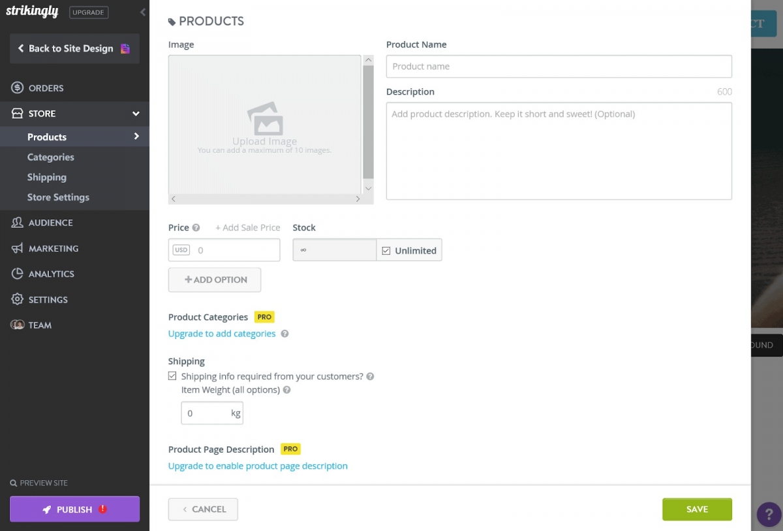Viewport: 783px width, 531px height.
Task: Click the purple help bubble icon
Action: pos(769,514)
